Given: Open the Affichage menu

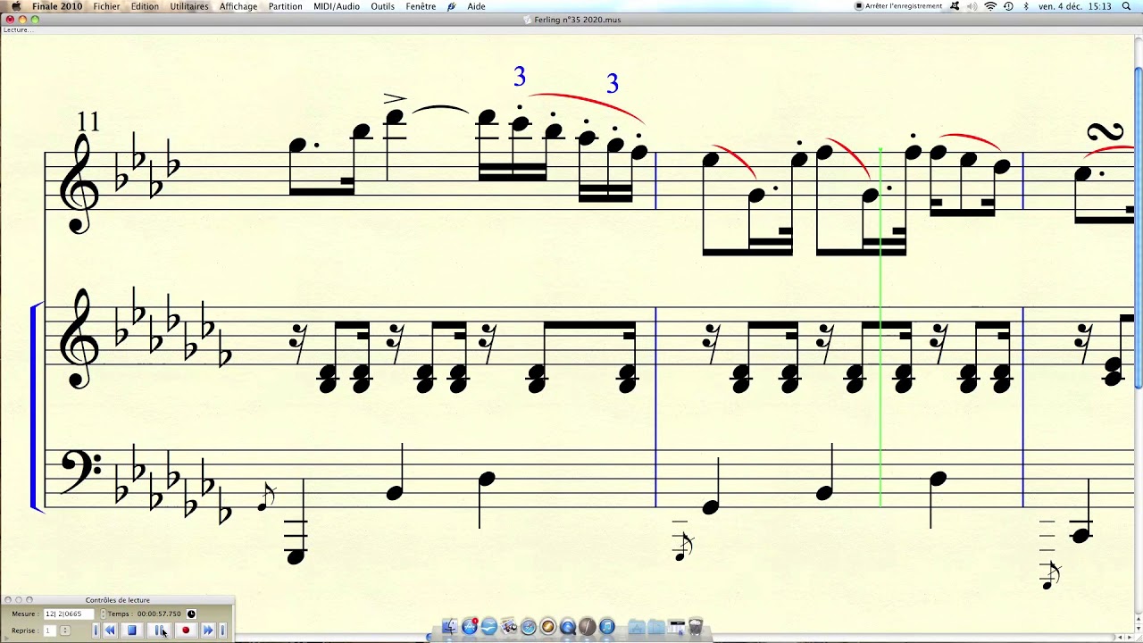Looking at the screenshot, I should tap(238, 6).
